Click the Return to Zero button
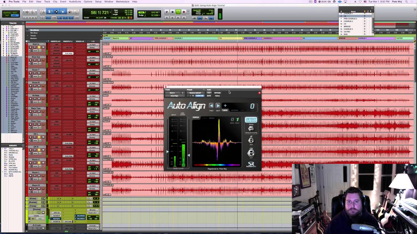417x234 pixels. 167,18
